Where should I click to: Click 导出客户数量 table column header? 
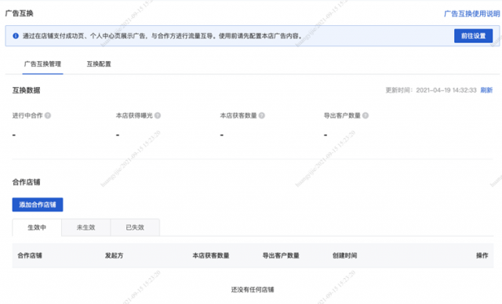(281, 255)
